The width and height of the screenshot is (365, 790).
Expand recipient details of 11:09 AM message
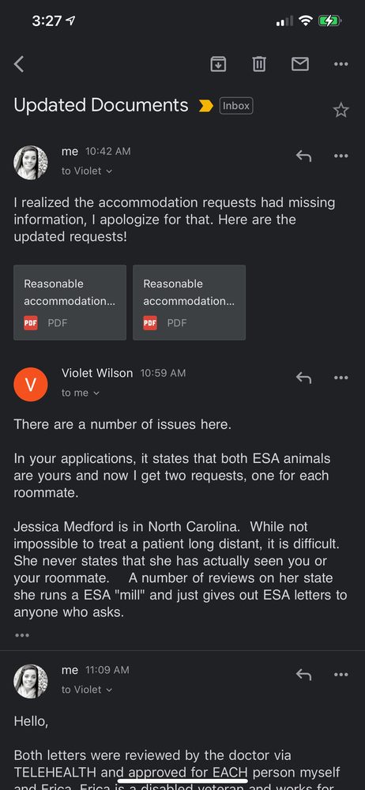tap(87, 690)
